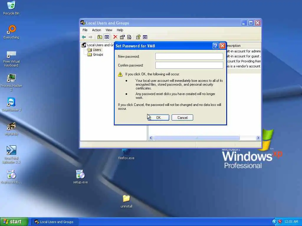
Task: Select the firefox-49.0 installer desktop icon
Action: click(x=11, y=177)
